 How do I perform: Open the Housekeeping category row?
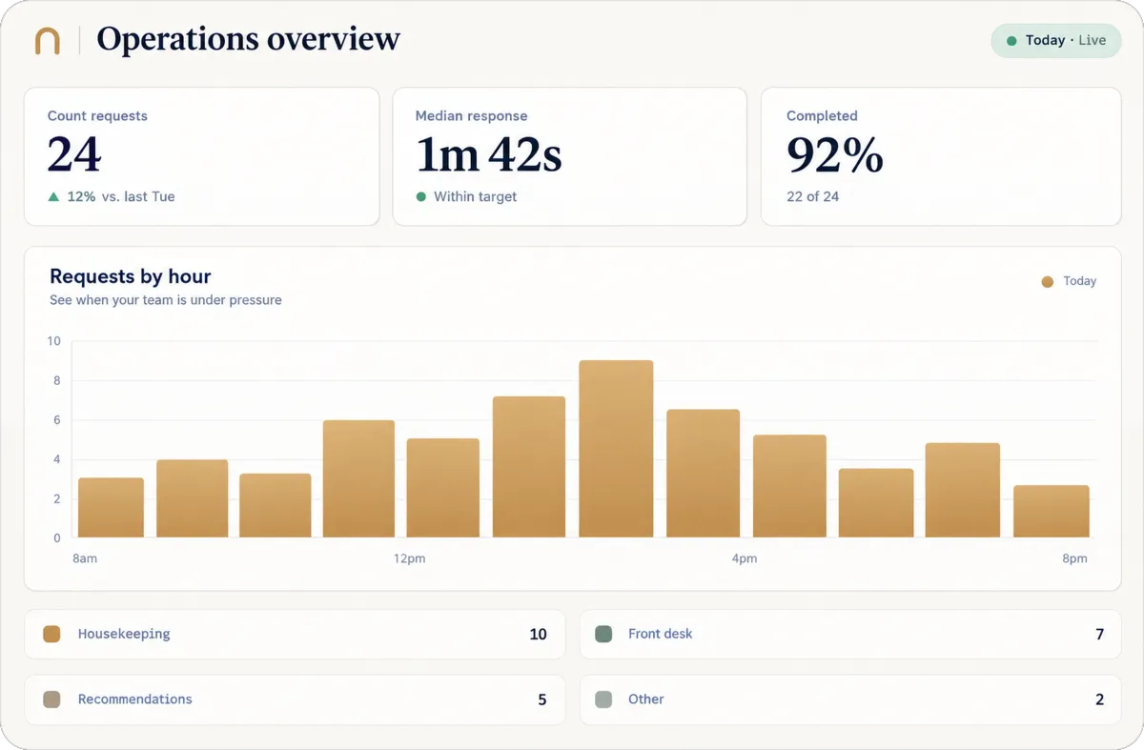[x=295, y=634]
